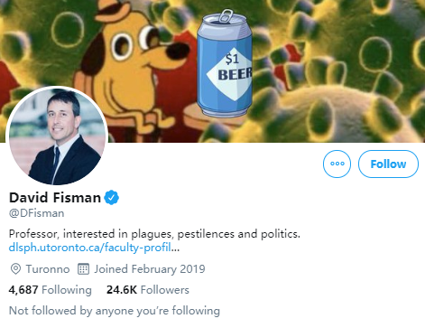Click the Follow button
425x328 pixels.
click(388, 164)
